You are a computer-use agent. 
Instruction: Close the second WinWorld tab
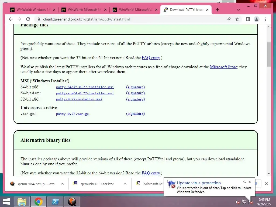(x=105, y=10)
